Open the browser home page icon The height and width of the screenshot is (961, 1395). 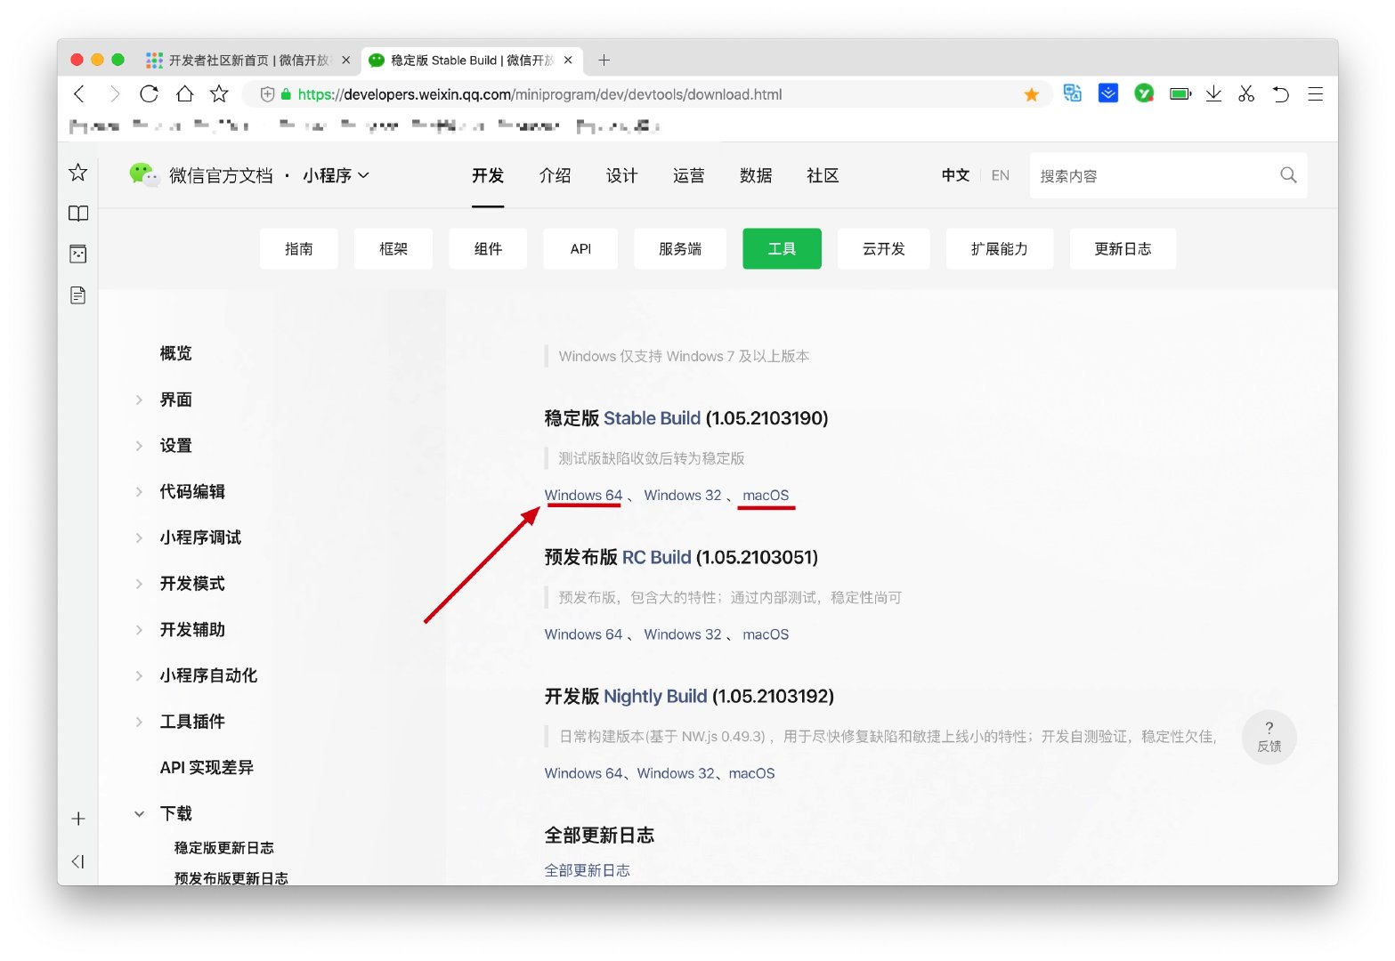point(184,94)
